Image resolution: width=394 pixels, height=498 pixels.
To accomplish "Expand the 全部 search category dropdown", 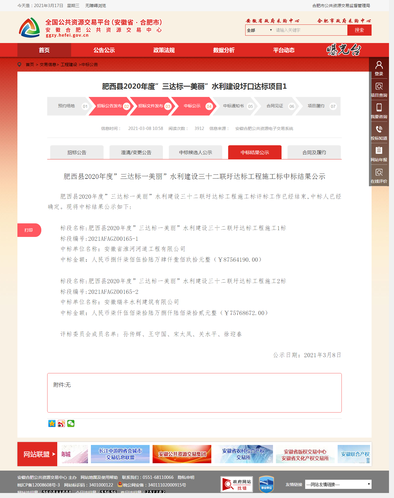I will pos(259,30).
